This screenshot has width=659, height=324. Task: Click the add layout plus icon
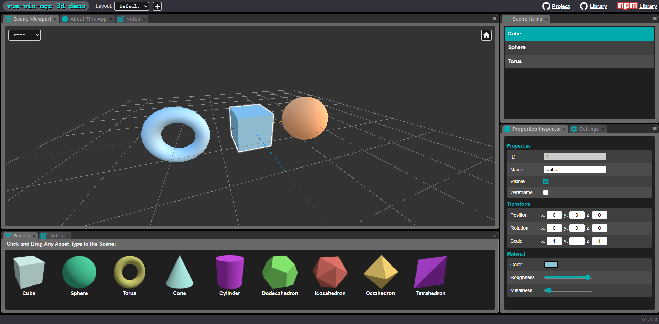click(x=157, y=6)
